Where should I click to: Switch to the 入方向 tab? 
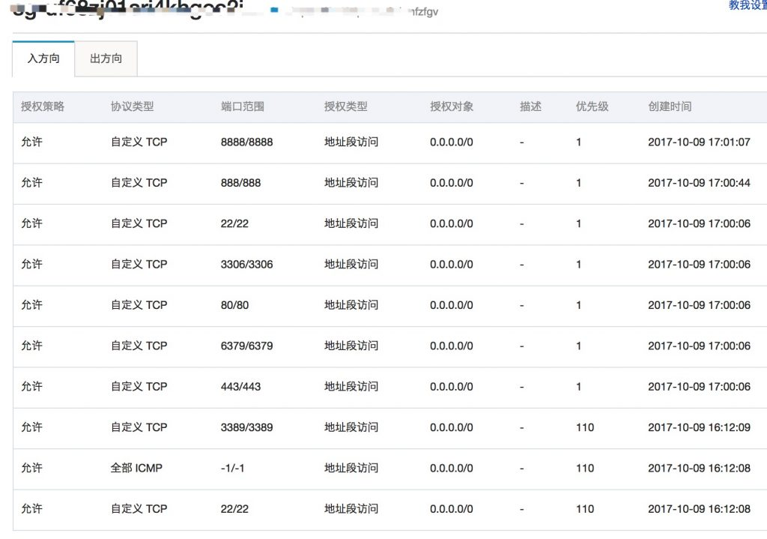(43, 58)
